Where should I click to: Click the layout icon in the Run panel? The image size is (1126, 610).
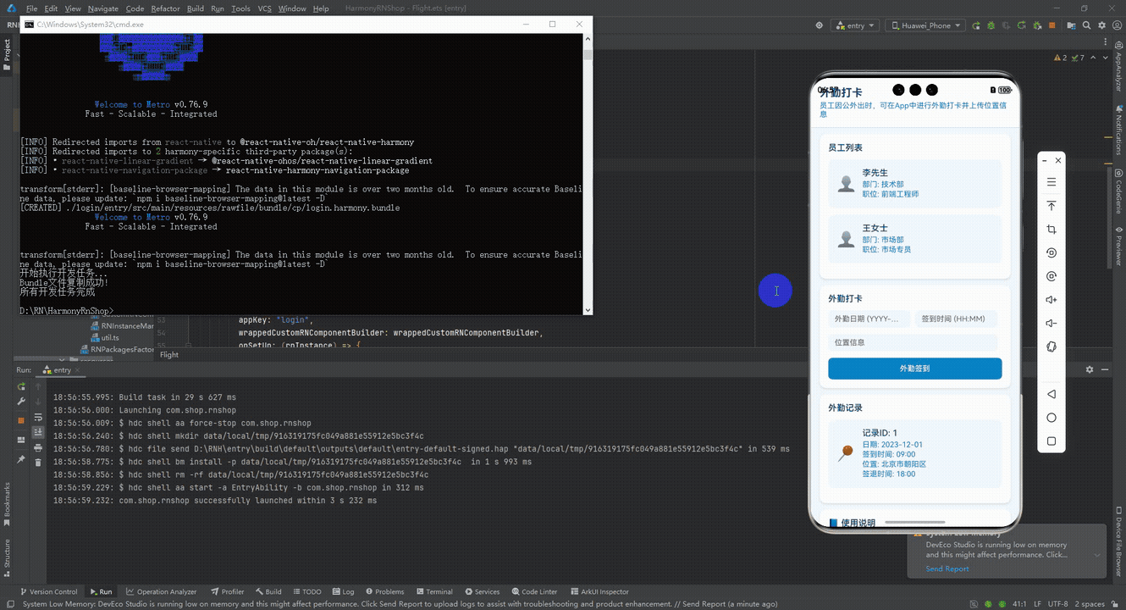pos(21,440)
